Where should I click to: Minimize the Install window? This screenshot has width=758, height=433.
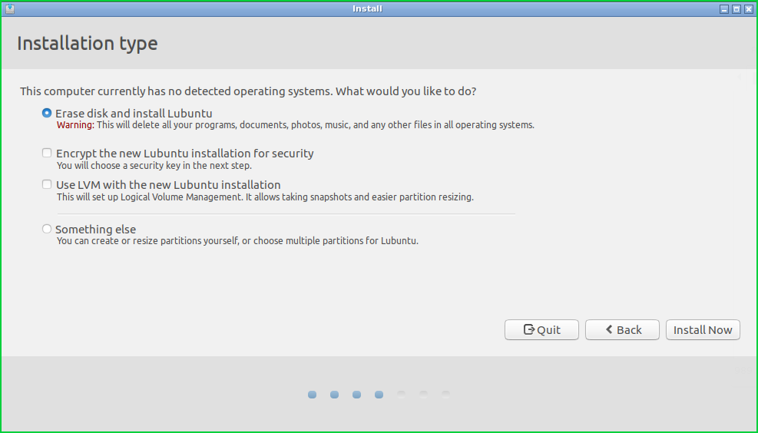[723, 9]
